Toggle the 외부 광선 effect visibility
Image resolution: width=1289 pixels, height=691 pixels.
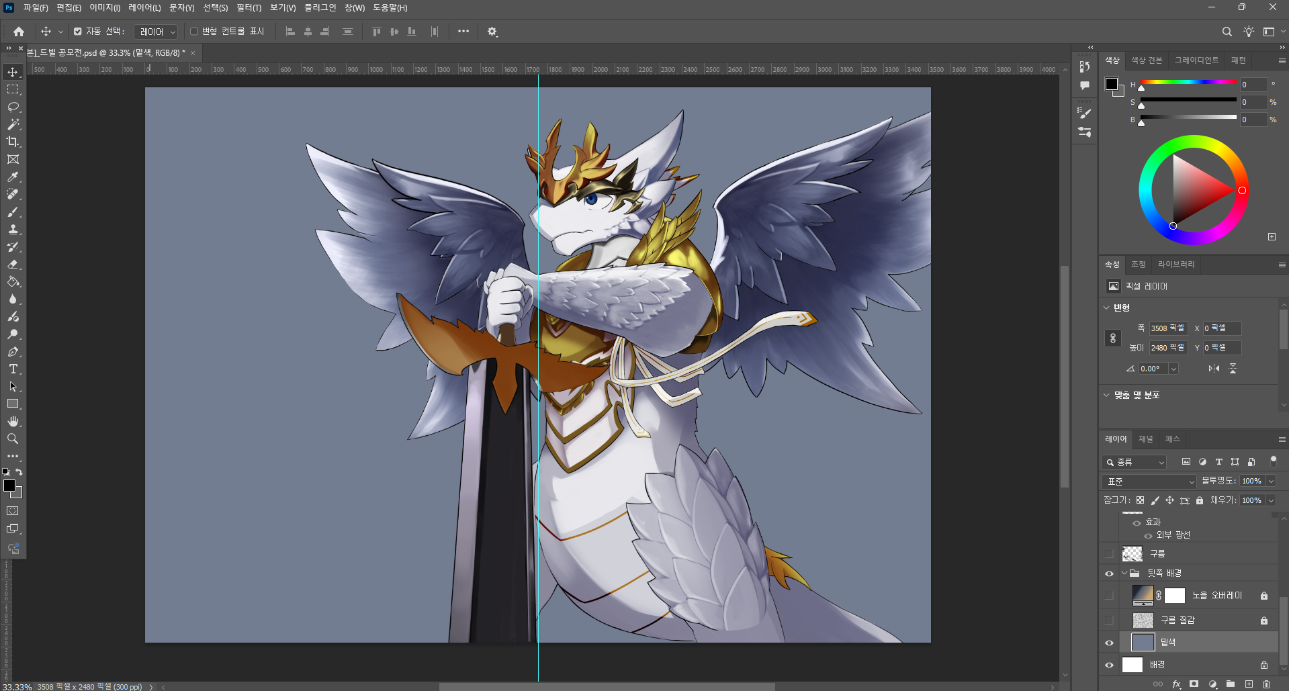tap(1148, 535)
